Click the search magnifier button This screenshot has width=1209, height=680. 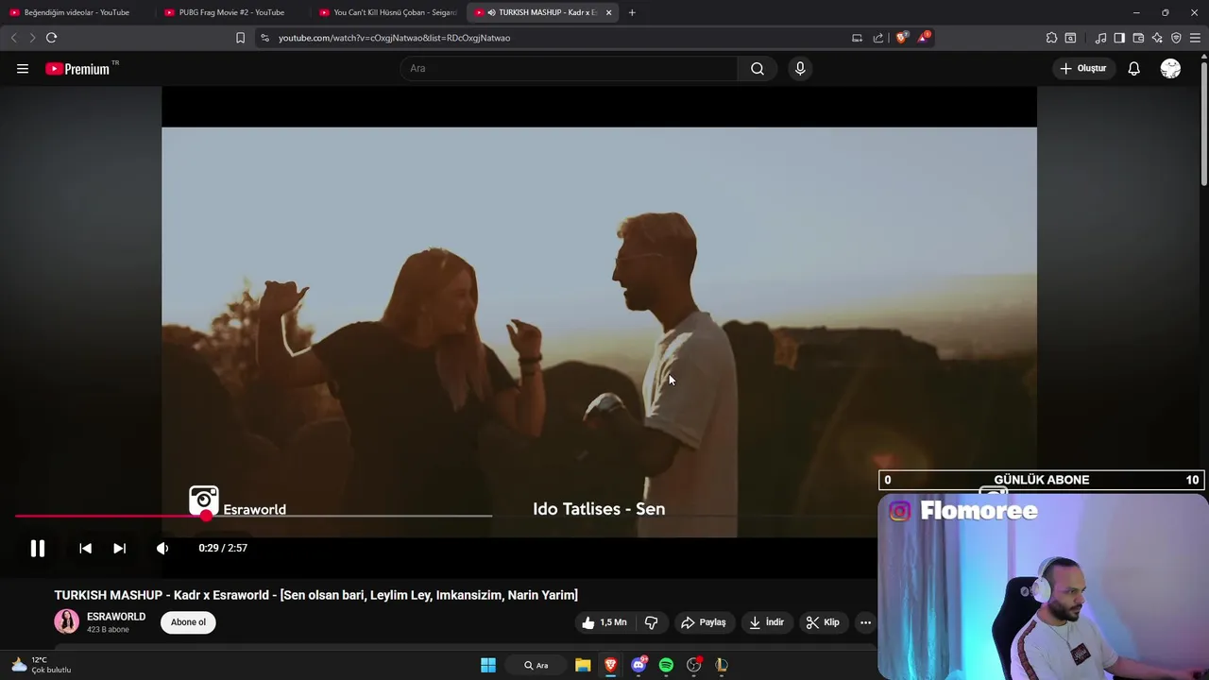(x=758, y=69)
